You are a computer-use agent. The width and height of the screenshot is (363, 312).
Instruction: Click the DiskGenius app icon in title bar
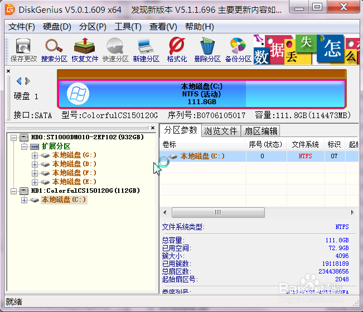click(x=10, y=9)
